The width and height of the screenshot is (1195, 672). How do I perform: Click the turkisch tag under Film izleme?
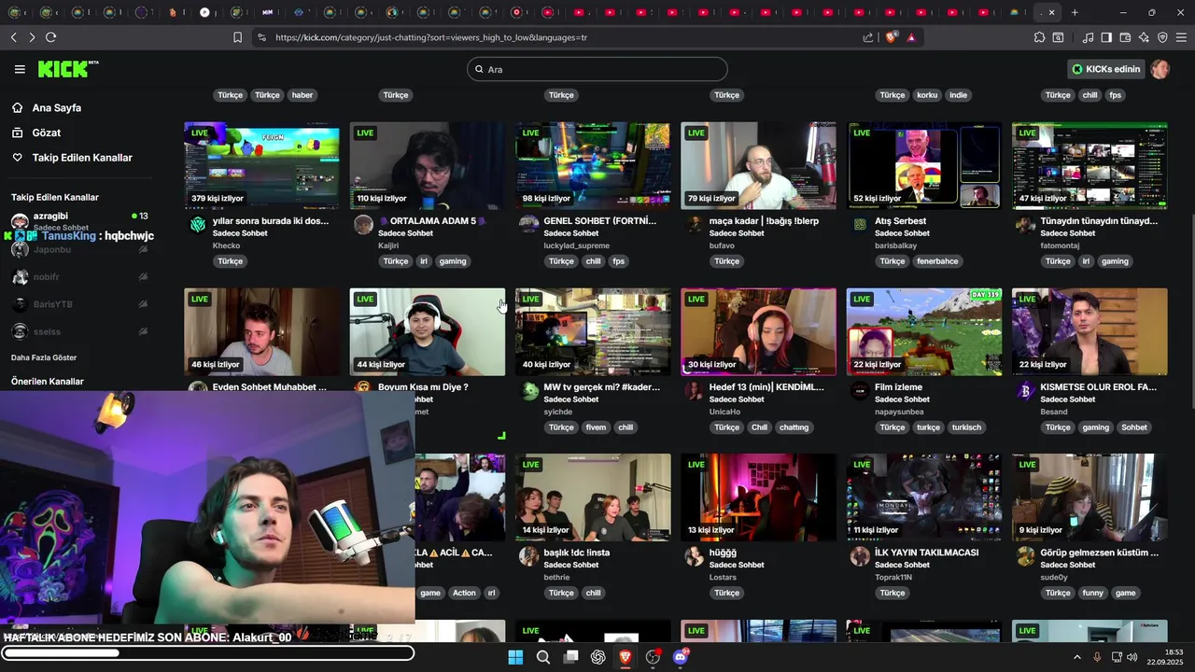point(966,427)
